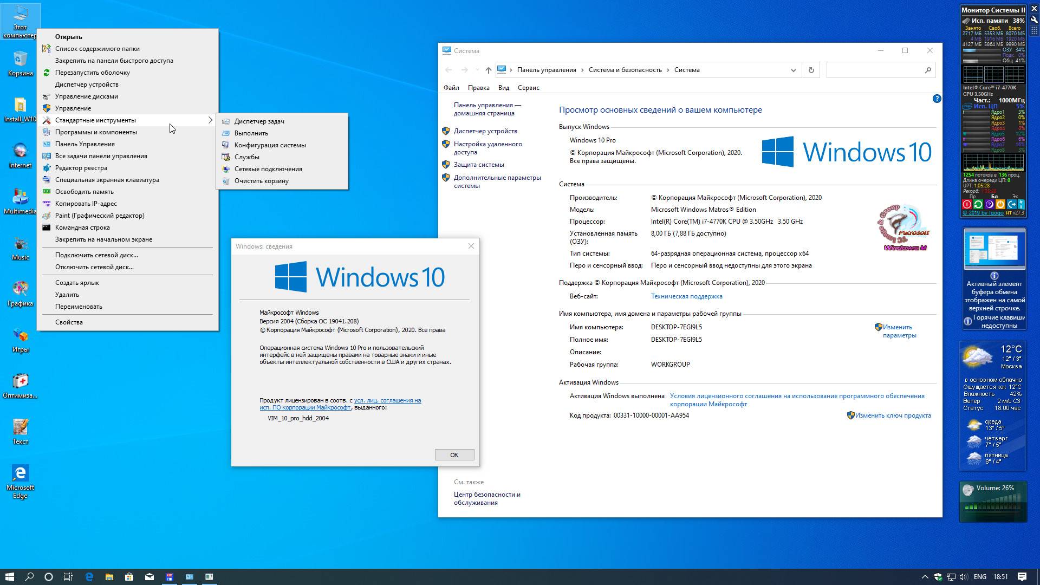Open Настройка удаленного доступа sidebar link
The image size is (1040, 585).
(487, 148)
